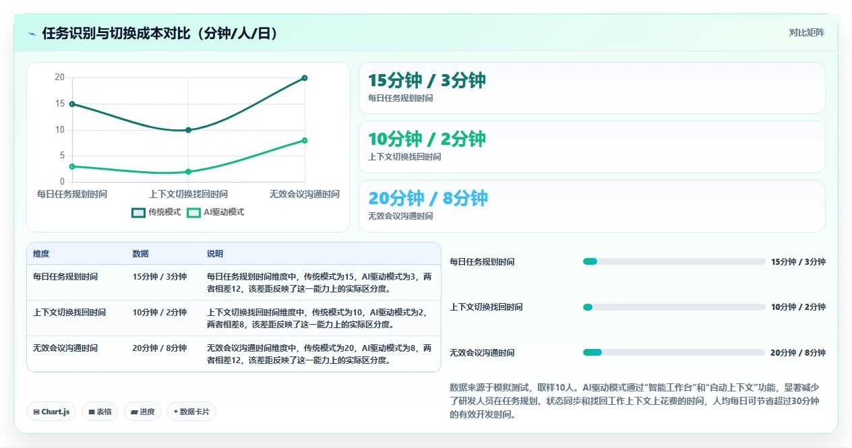Viewport: 852px width, 448px height.
Task: Click the description explaining 无效会议沟通时间维度中
Action: point(319,354)
